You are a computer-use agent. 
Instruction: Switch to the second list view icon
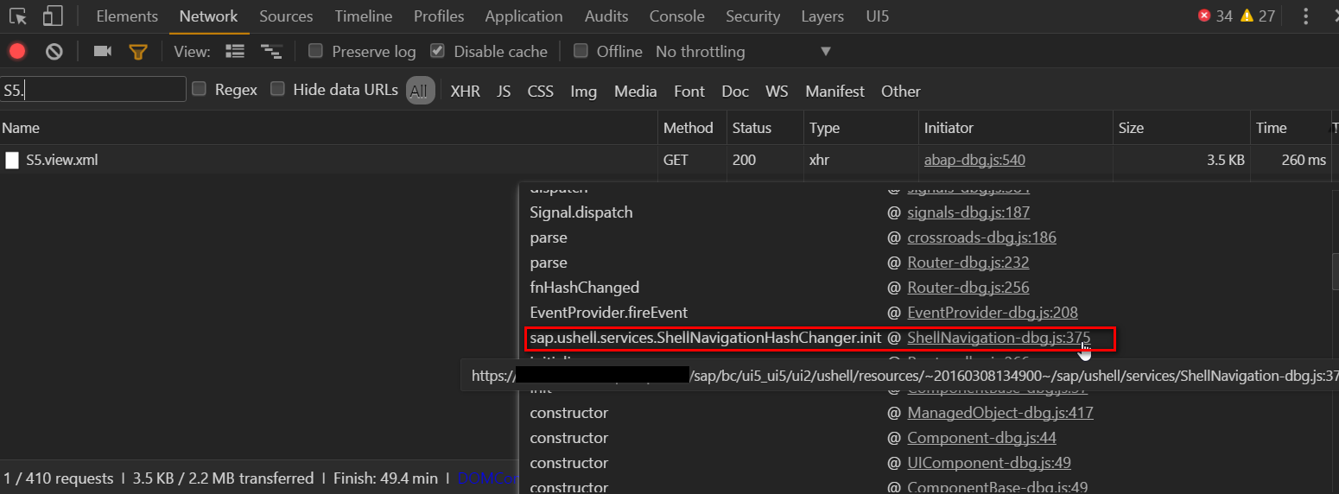(x=271, y=52)
